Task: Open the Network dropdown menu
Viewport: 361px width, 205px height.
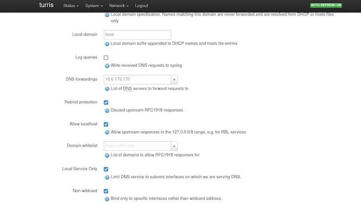Action: coord(119,6)
